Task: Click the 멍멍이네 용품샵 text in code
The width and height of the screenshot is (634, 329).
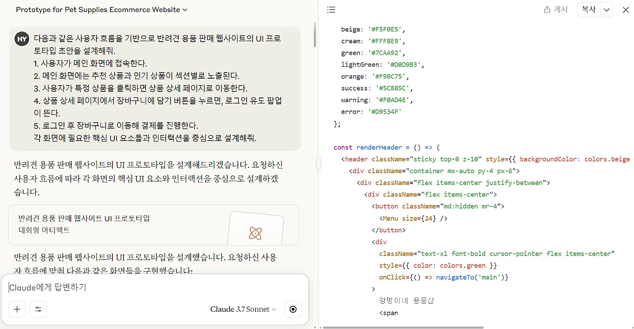Action: pyautogui.click(x=407, y=301)
